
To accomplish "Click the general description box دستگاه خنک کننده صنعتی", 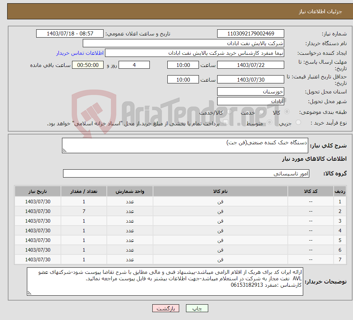I will coord(185,145).
